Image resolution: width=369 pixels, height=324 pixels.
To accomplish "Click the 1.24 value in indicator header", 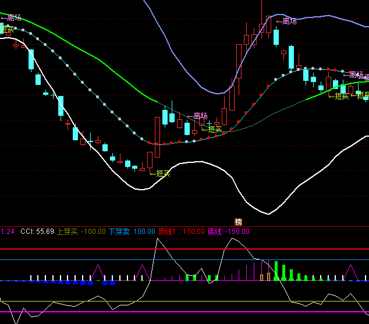I will [8, 232].
